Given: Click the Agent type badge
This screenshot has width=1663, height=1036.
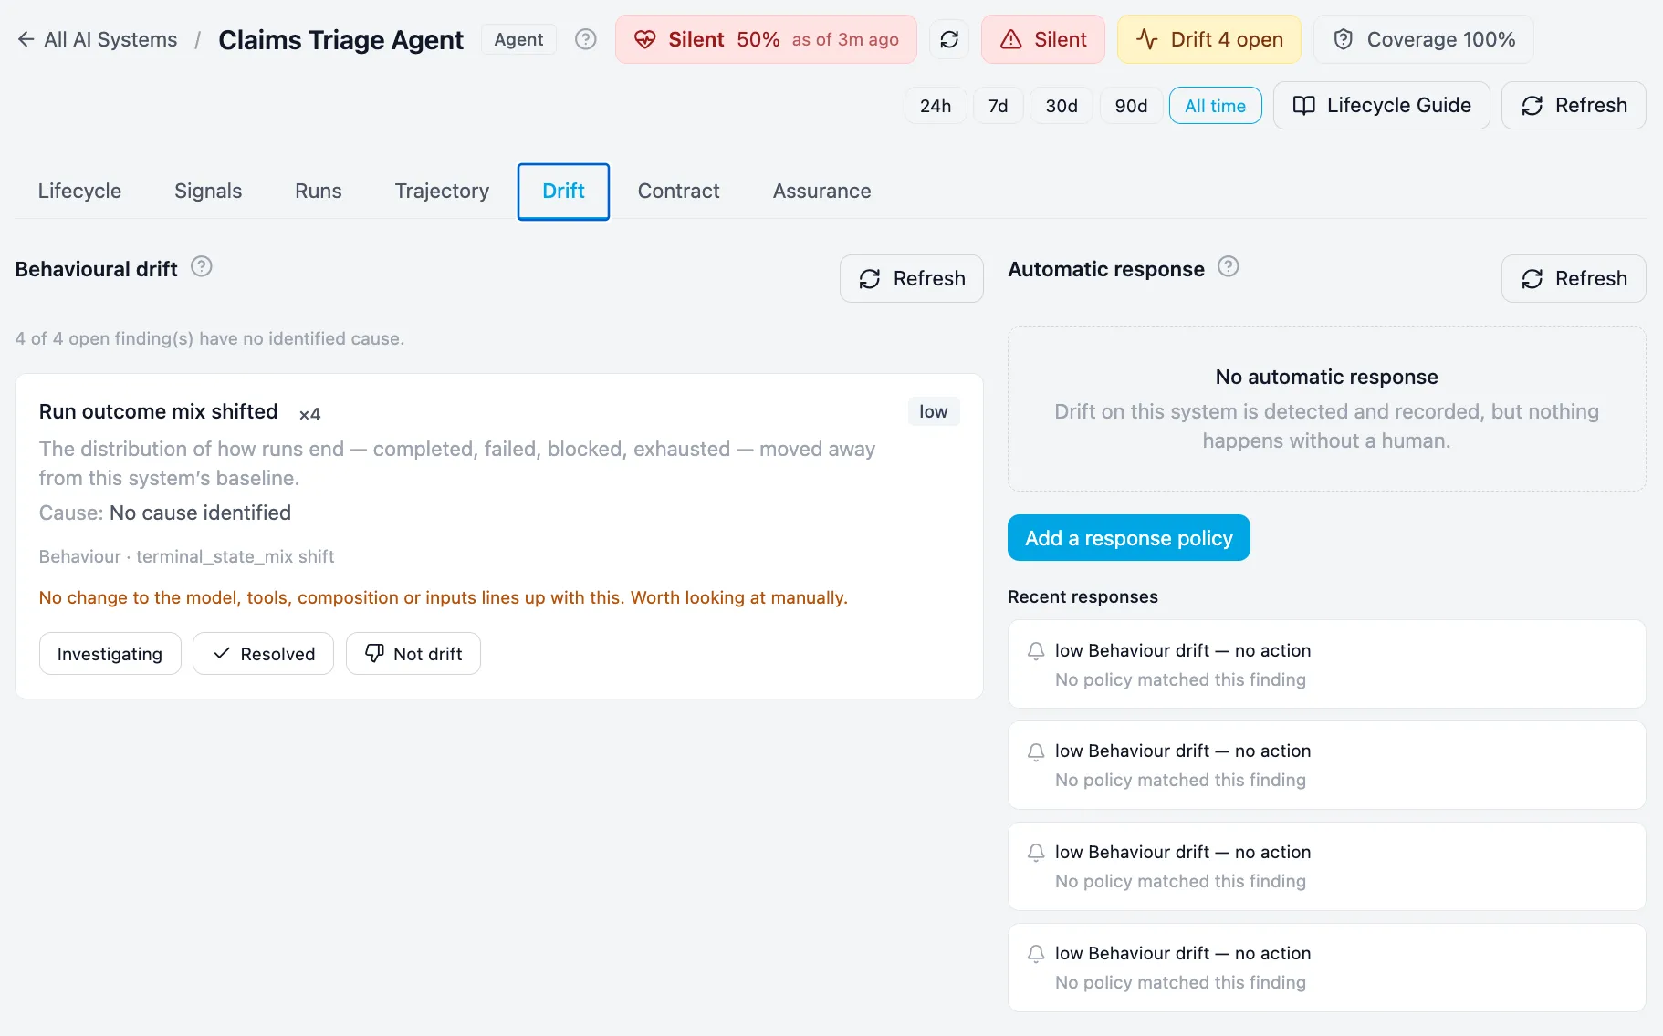Looking at the screenshot, I should tap(518, 39).
